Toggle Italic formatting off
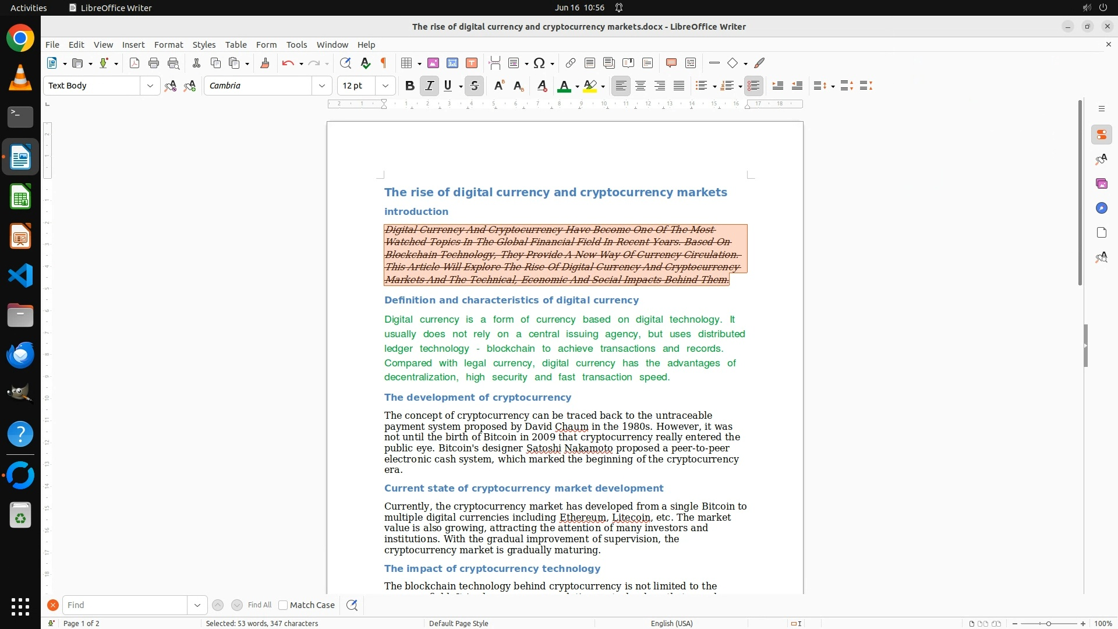Image resolution: width=1118 pixels, height=629 pixels. (429, 86)
